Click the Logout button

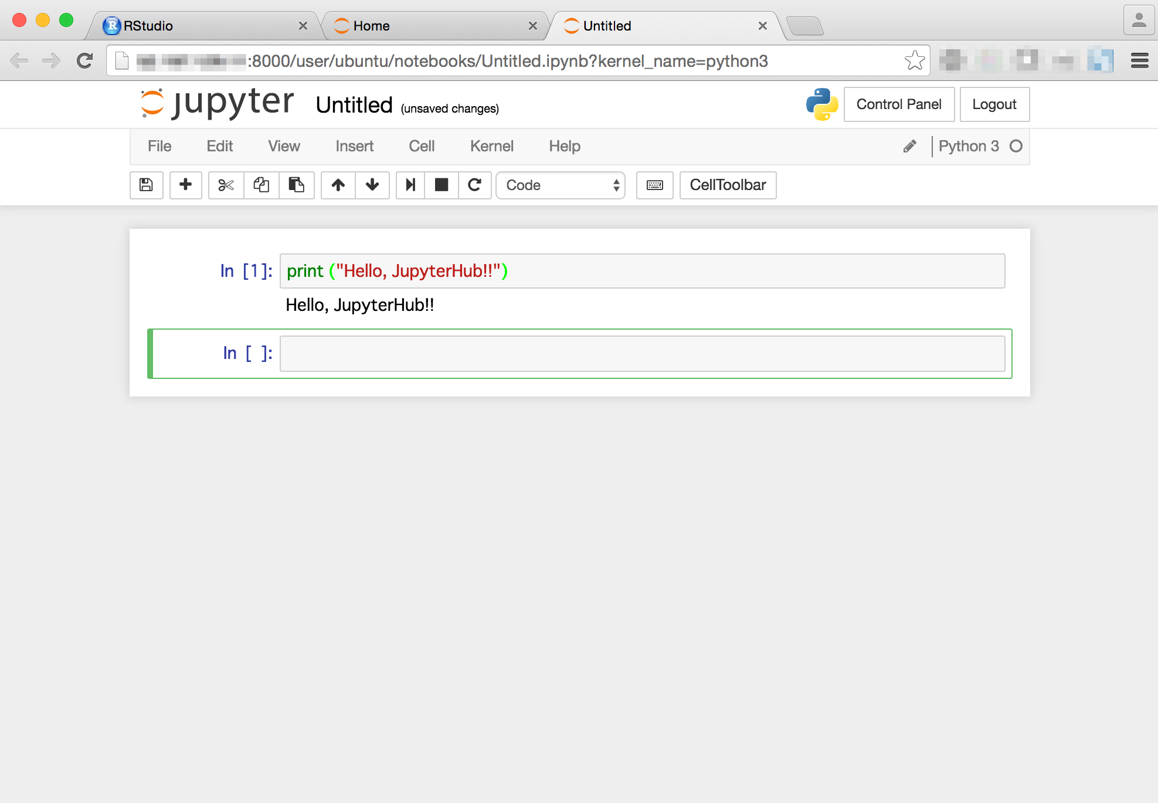click(x=994, y=104)
